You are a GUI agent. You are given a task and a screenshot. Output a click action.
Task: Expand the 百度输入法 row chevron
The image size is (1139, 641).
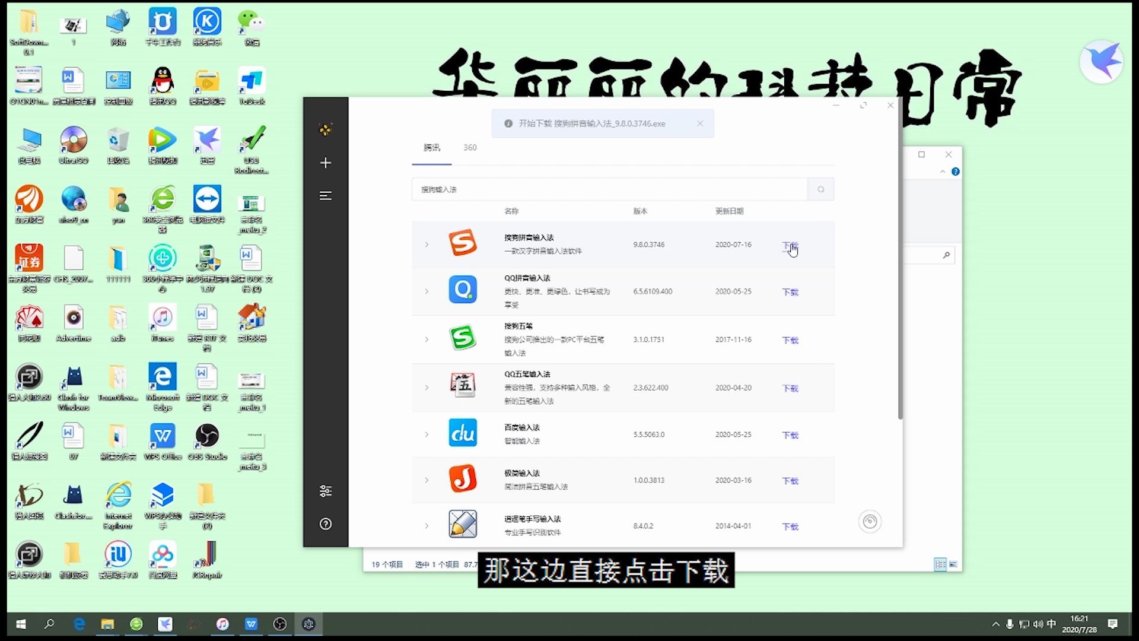pos(427,434)
